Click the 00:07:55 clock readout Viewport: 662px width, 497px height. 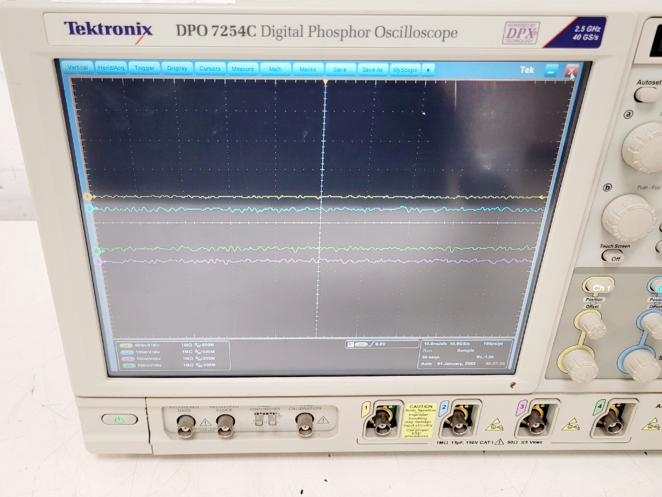tap(495, 364)
